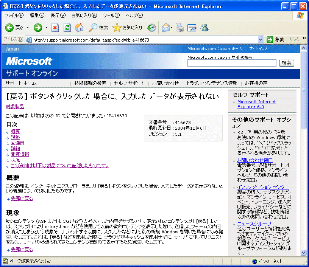Click 最終更新日 2004年12月6日 text

coord(177,128)
